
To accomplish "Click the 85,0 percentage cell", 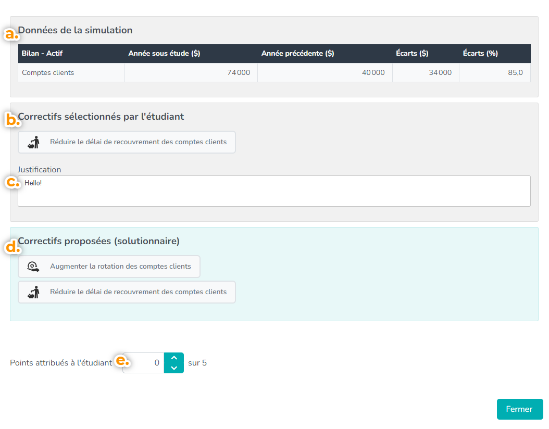I will (x=495, y=72).
